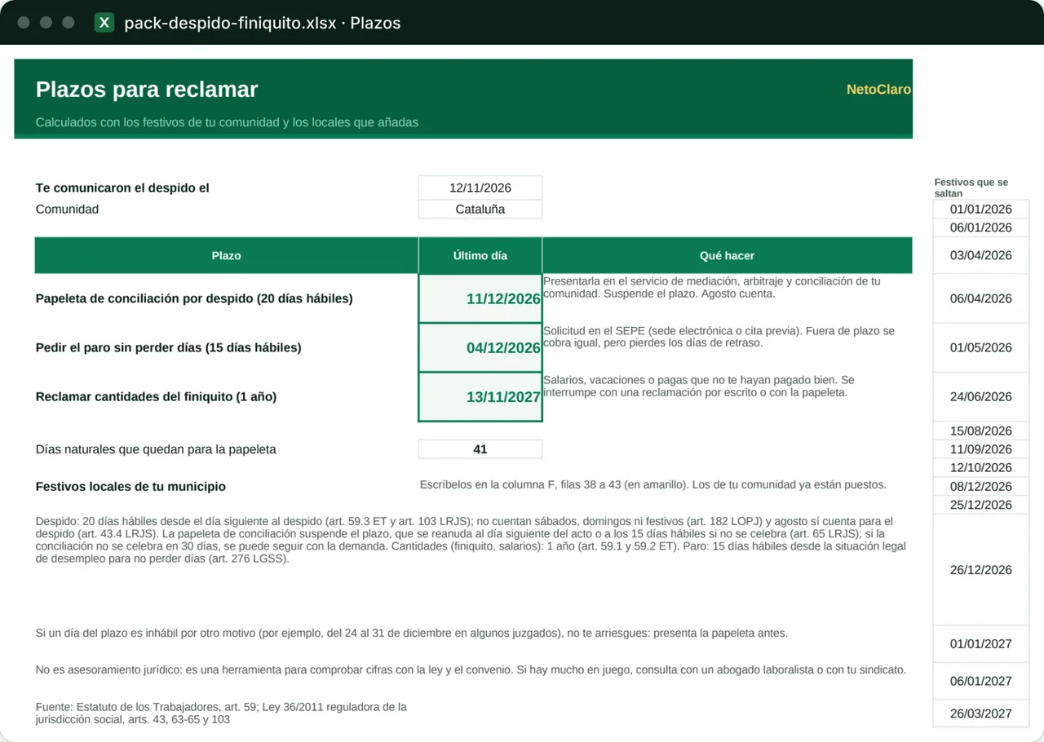Select the dismissal date cell 12/11/2026
The image size is (1044, 742).
click(x=480, y=188)
